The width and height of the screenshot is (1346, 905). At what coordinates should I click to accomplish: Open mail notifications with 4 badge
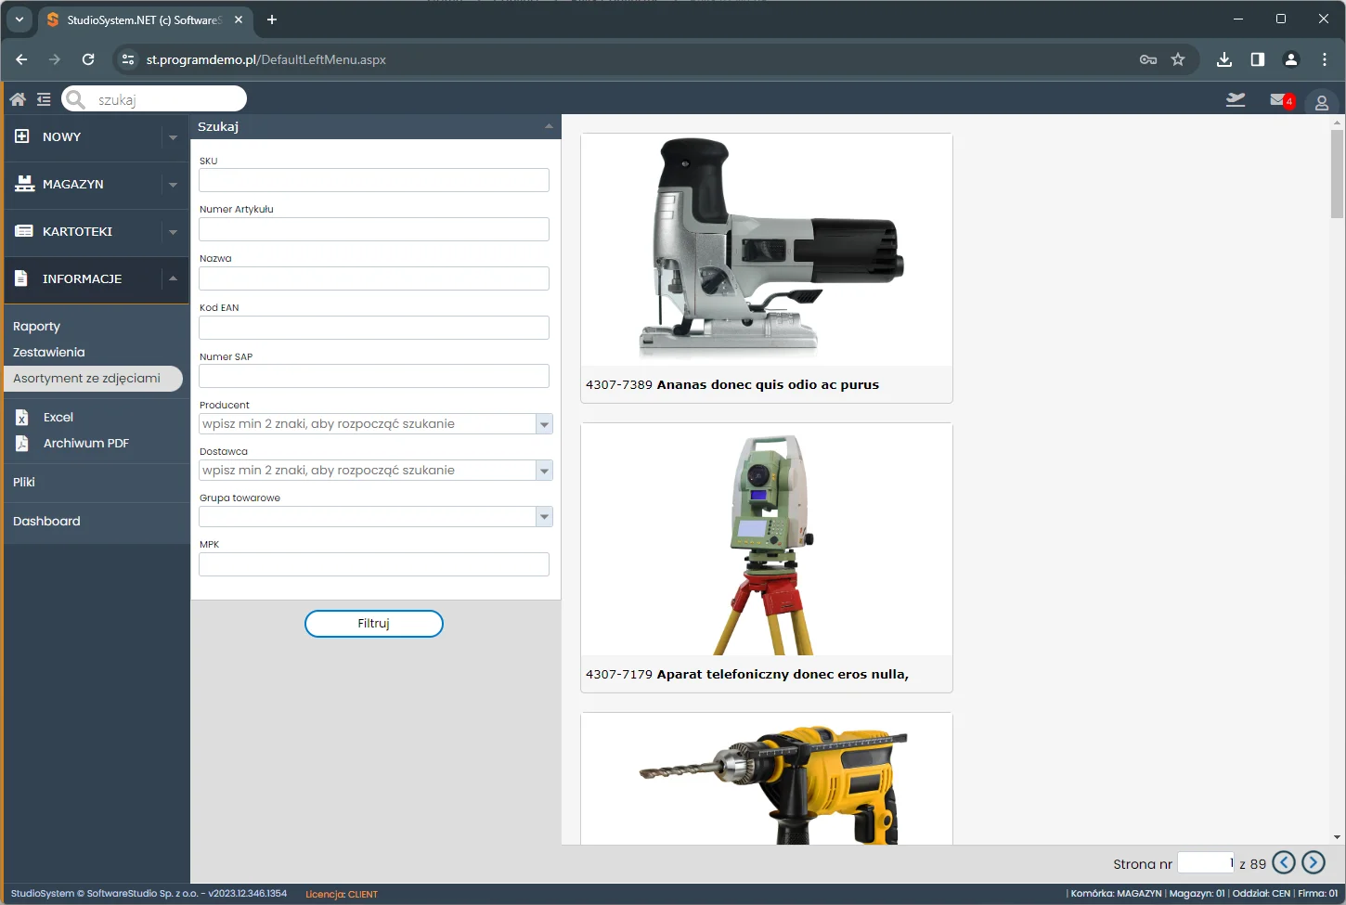[x=1282, y=100]
